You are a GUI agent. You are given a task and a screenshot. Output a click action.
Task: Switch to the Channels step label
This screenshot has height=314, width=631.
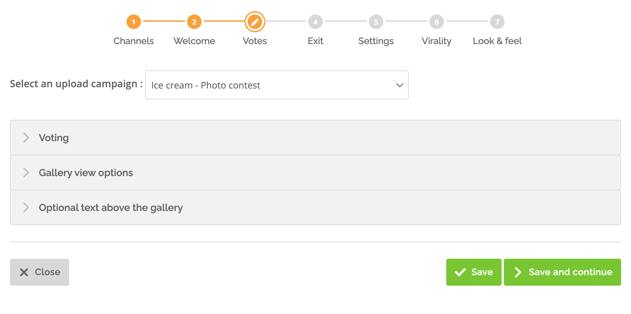[x=134, y=41]
